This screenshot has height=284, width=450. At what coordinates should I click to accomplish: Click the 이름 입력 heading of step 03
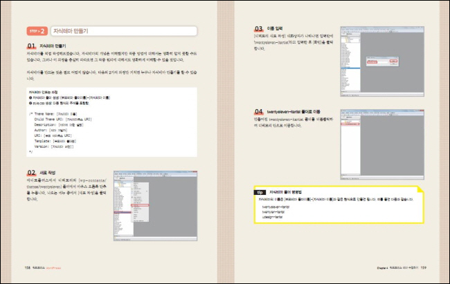tap(276, 29)
